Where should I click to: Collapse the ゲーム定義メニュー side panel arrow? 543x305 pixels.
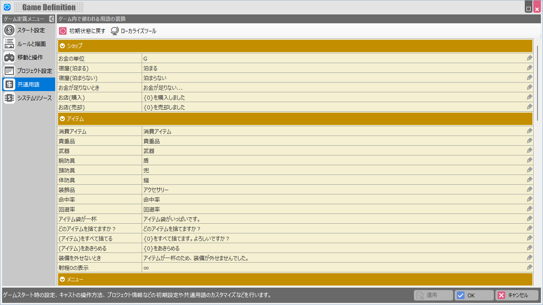coord(51,19)
